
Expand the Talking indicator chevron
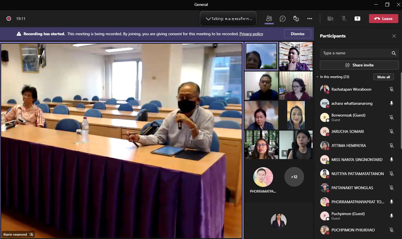[x=208, y=19]
